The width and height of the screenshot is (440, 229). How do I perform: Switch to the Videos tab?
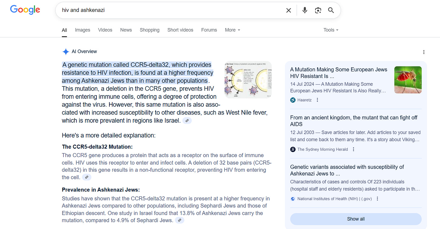[105, 30]
